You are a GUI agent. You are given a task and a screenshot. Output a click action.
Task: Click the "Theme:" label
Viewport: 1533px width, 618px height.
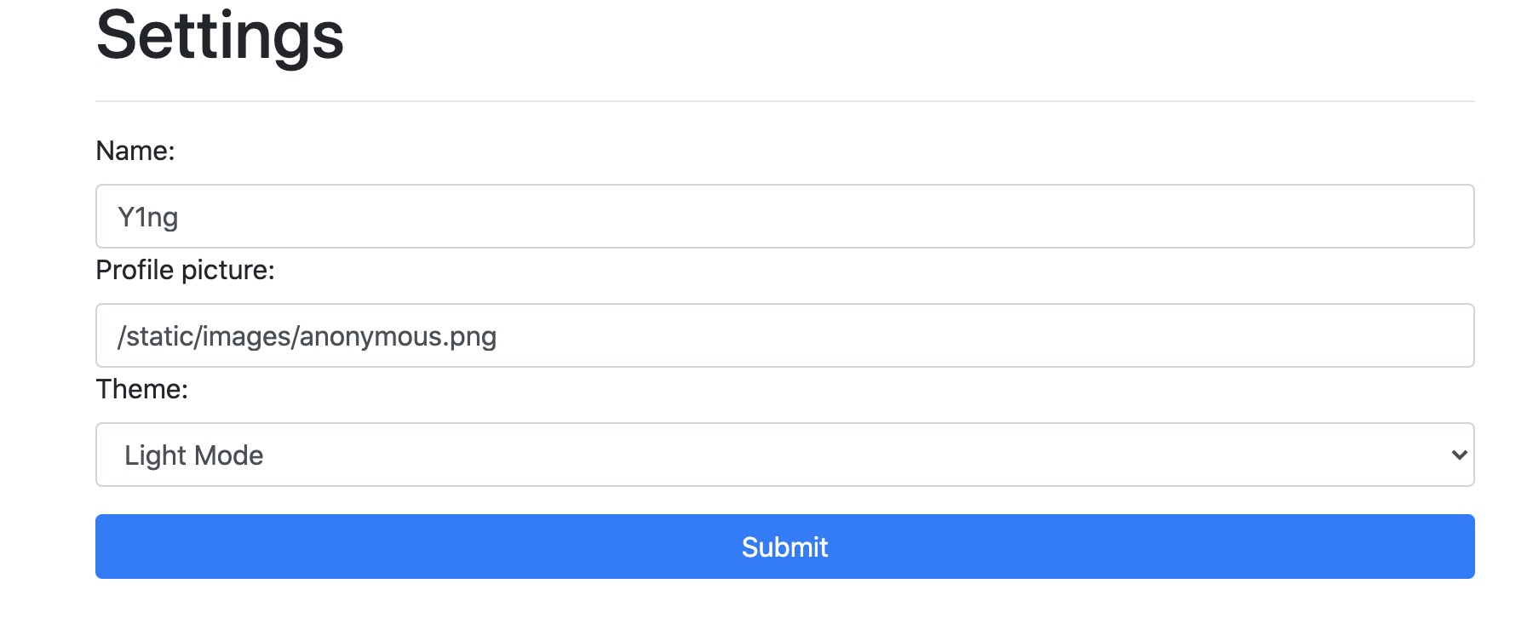141,389
